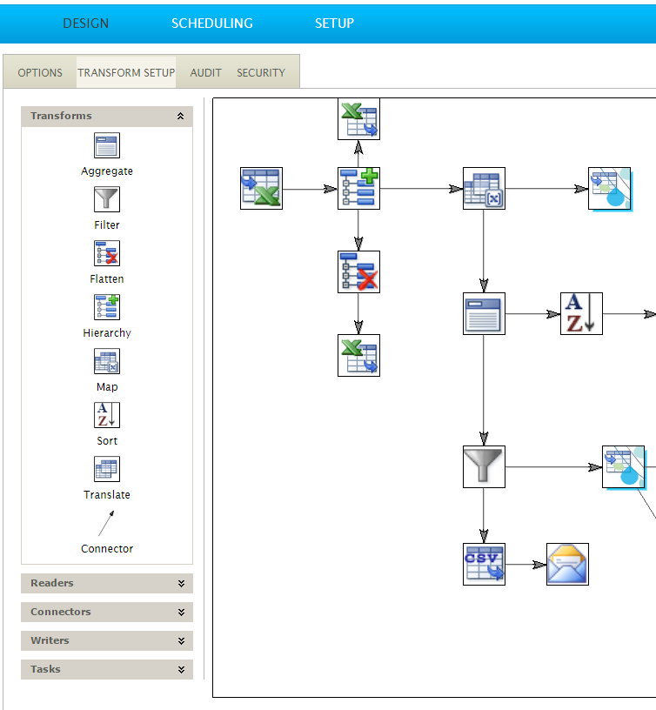
Task: Select the Sort A-Z palette icon
Action: (x=107, y=416)
